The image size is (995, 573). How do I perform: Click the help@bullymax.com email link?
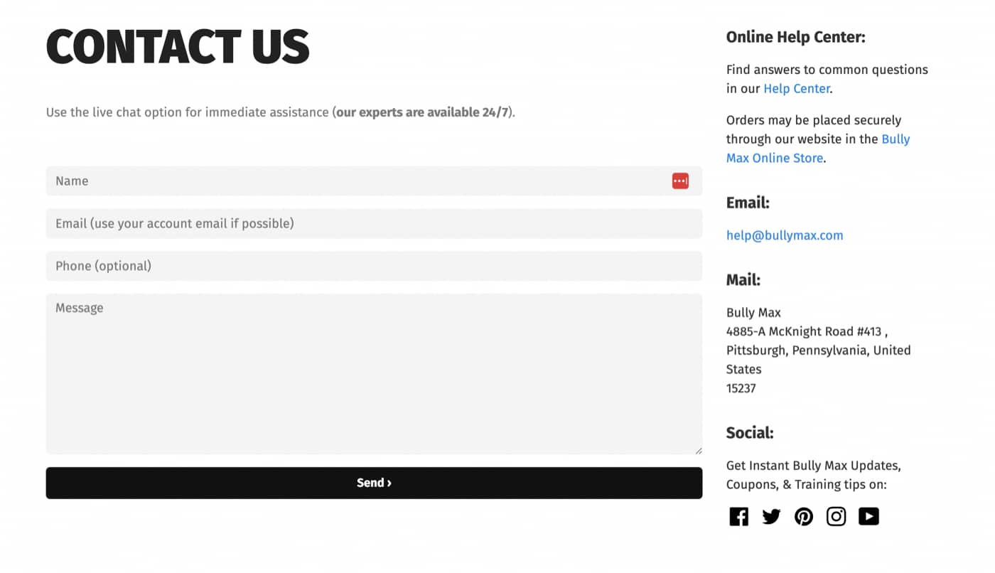pos(785,235)
